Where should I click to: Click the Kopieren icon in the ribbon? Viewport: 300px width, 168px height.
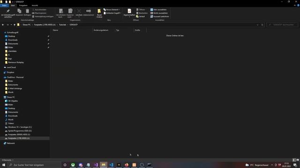click(x=19, y=12)
